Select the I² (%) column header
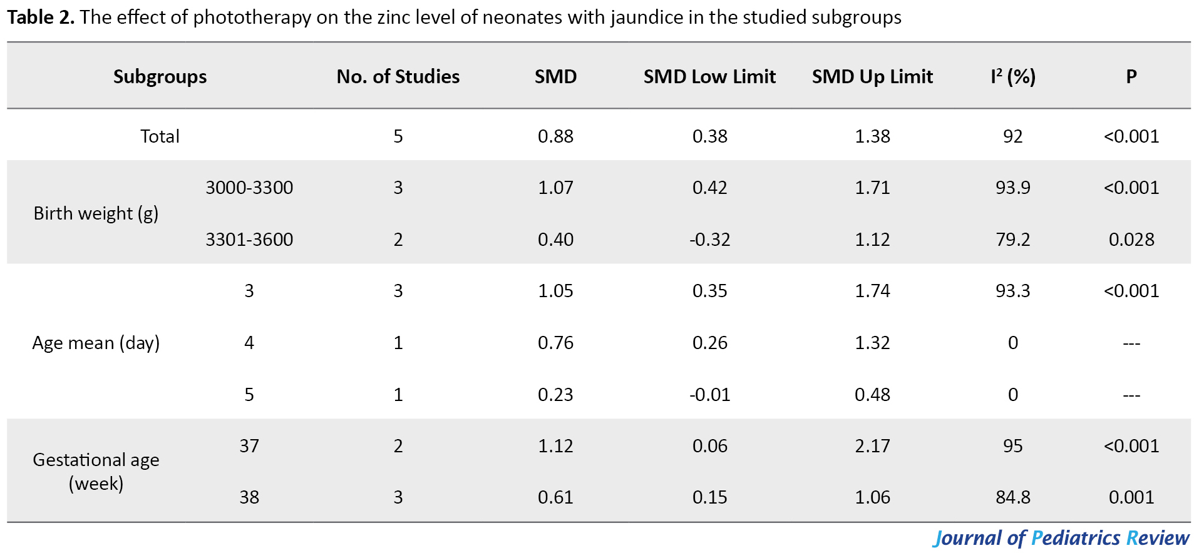 [x=1012, y=77]
